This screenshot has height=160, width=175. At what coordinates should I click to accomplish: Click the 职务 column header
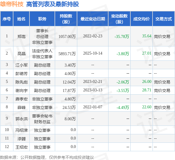[42, 19]
